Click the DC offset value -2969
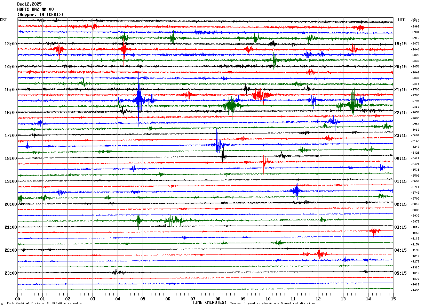 pos(415,26)
